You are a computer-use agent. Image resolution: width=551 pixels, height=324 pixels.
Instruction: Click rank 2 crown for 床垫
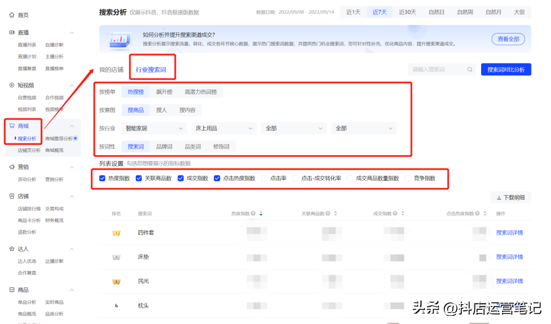click(116, 257)
